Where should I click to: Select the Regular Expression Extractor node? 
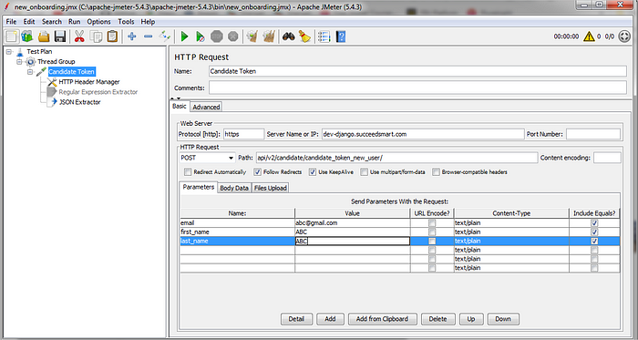pos(98,92)
